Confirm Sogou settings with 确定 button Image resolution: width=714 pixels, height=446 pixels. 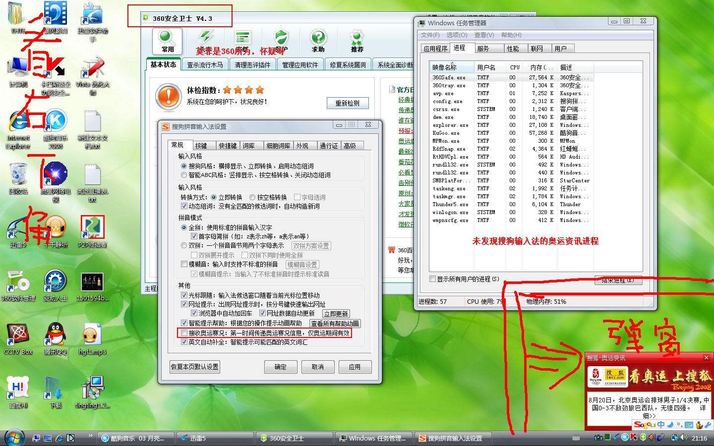click(x=281, y=367)
